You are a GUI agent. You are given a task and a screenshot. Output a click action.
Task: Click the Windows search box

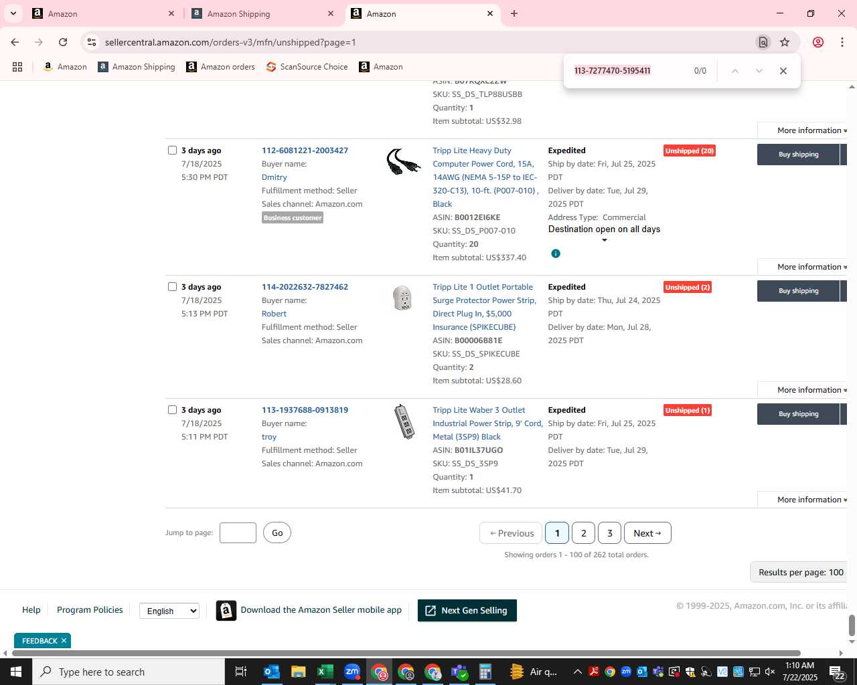(129, 672)
